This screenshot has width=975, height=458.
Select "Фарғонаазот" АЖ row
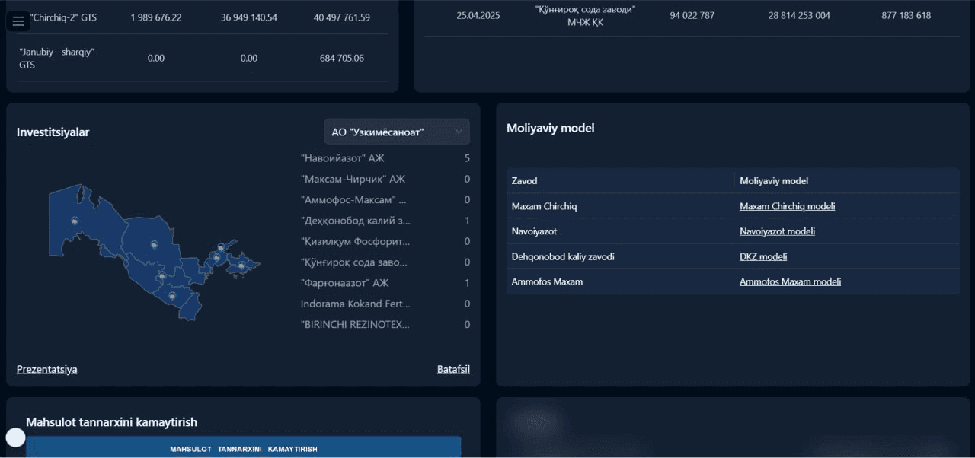click(385, 283)
